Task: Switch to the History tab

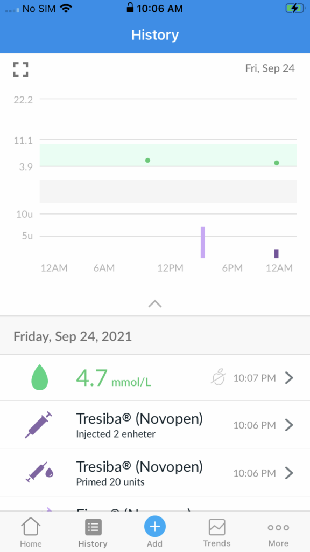Action: [93, 533]
